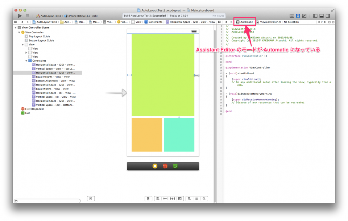348x221 pixels.
Task: Click the filter field below the navigator
Action: click(47, 200)
